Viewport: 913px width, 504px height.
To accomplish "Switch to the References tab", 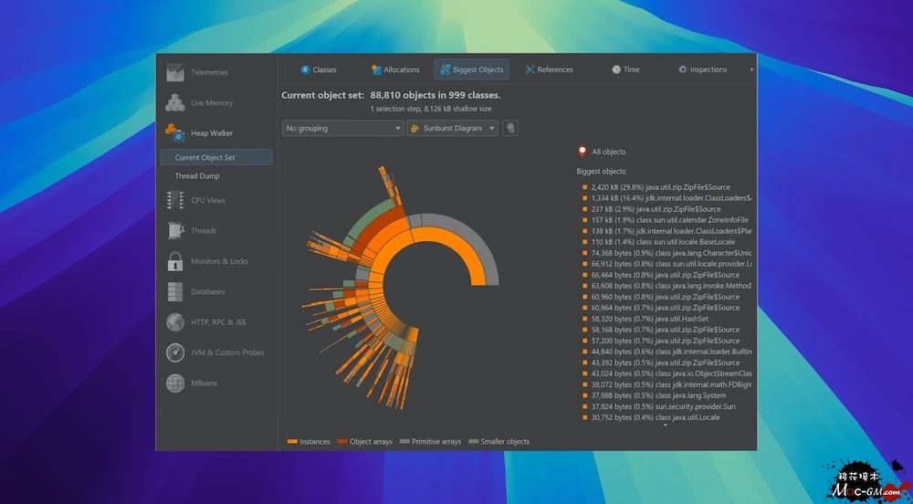I will 549,69.
